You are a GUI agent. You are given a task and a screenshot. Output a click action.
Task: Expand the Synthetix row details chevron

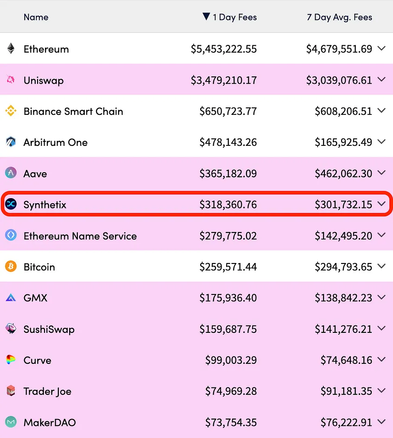click(x=381, y=204)
